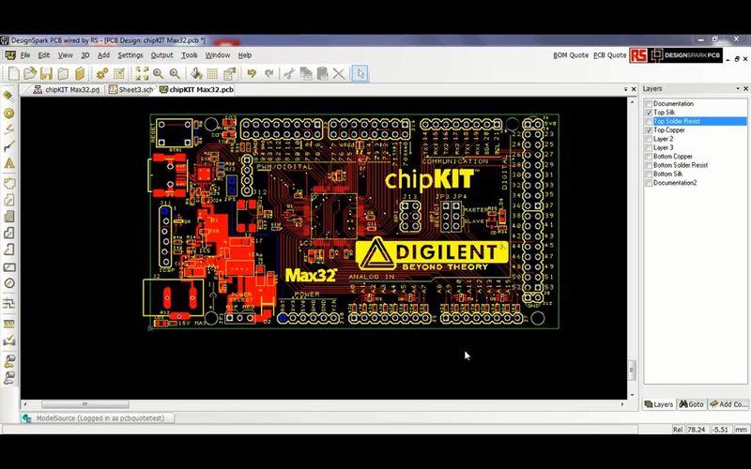Select the Measure ruler tool

8,324
